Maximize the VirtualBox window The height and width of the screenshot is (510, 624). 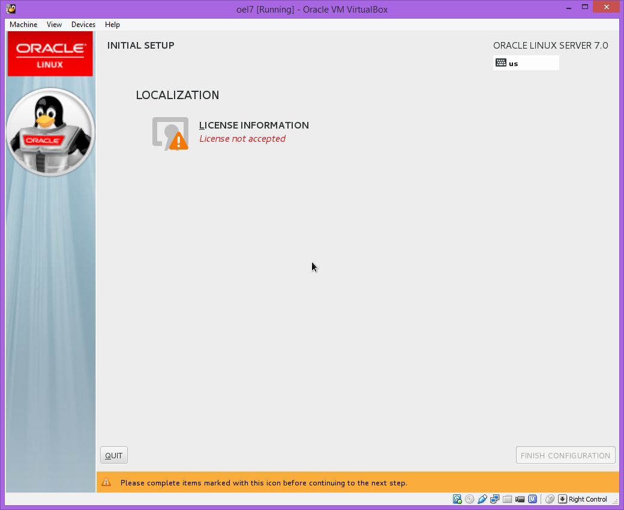[585, 7]
